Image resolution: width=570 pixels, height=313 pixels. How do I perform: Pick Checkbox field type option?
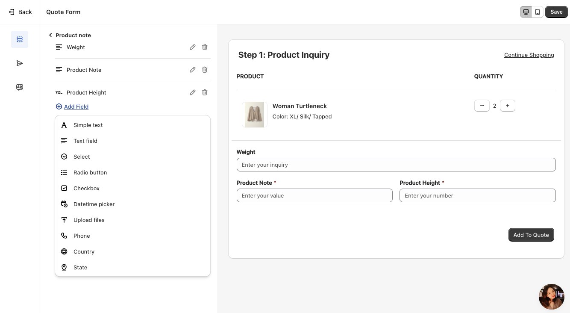(x=86, y=189)
